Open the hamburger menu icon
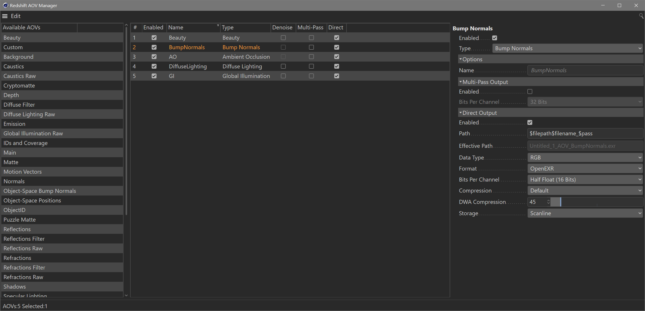The width and height of the screenshot is (645, 311). 5,16
